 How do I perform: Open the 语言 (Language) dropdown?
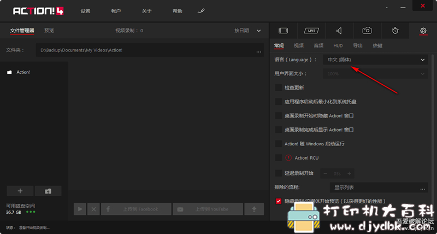tap(375, 60)
